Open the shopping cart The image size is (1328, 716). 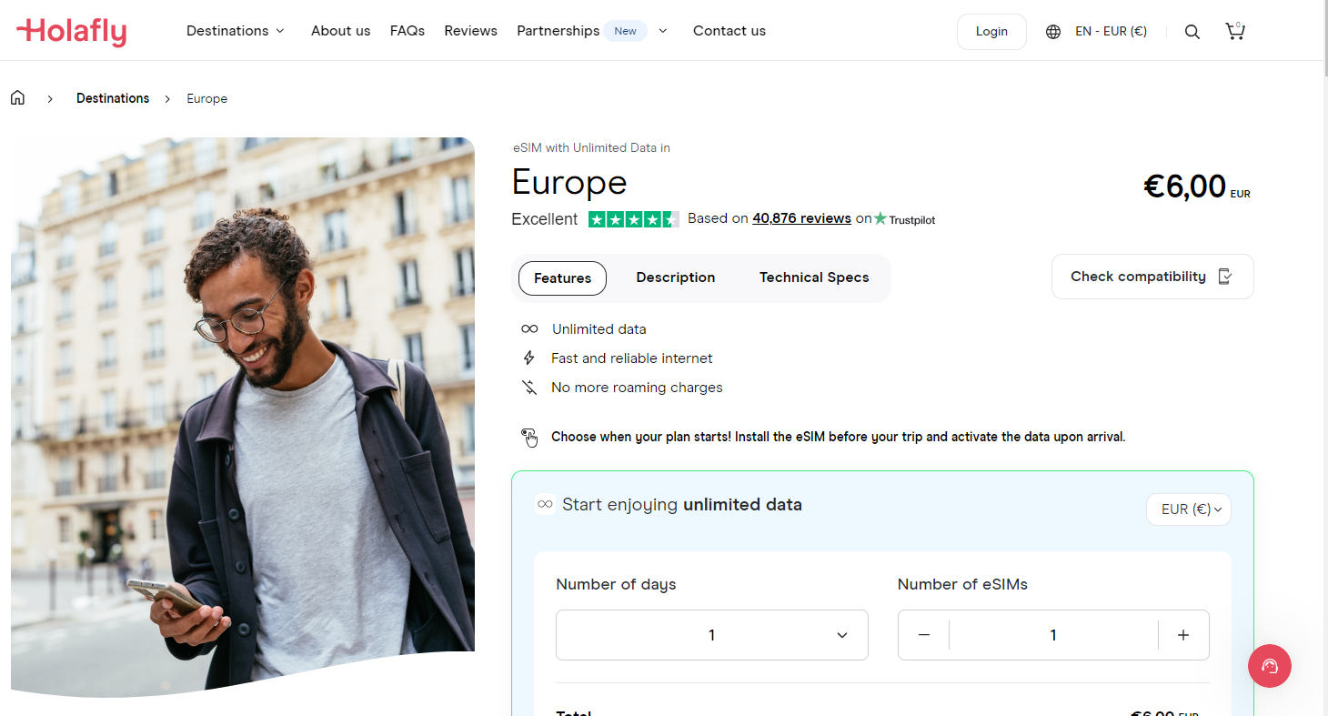click(x=1234, y=32)
